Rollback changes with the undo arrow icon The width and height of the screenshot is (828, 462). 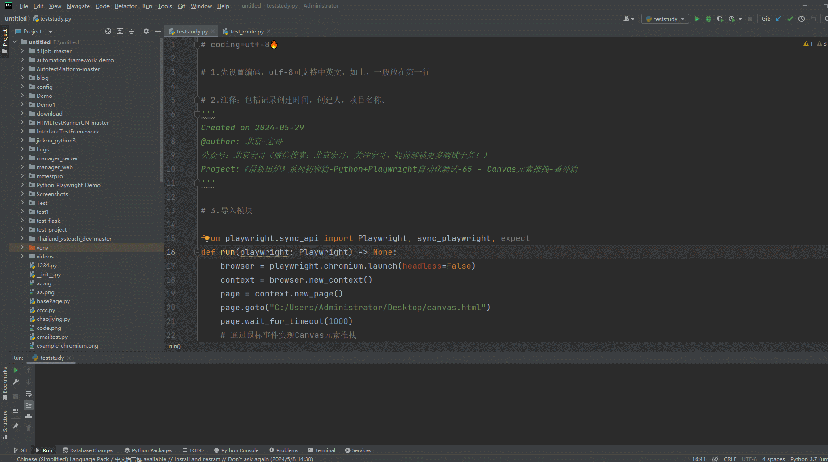pyautogui.click(x=814, y=19)
